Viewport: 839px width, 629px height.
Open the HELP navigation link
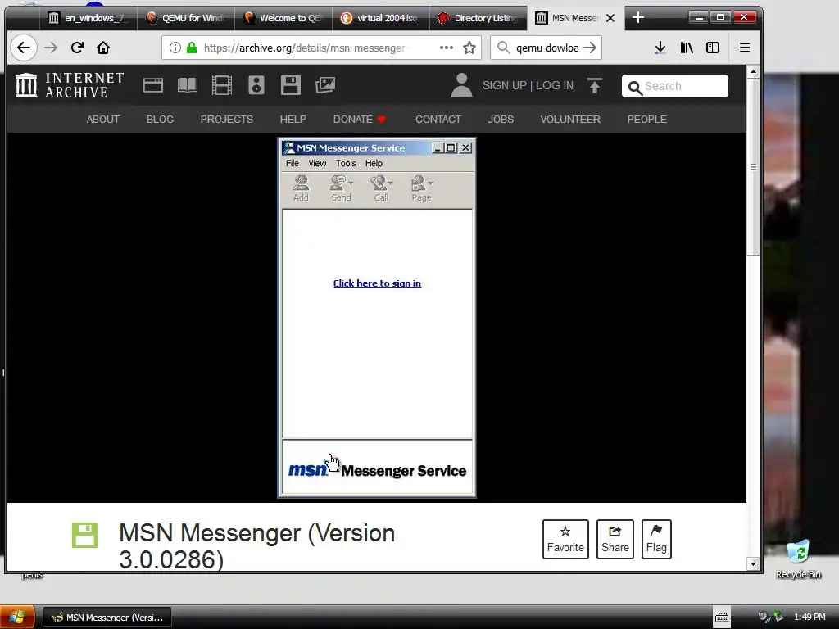[293, 120]
